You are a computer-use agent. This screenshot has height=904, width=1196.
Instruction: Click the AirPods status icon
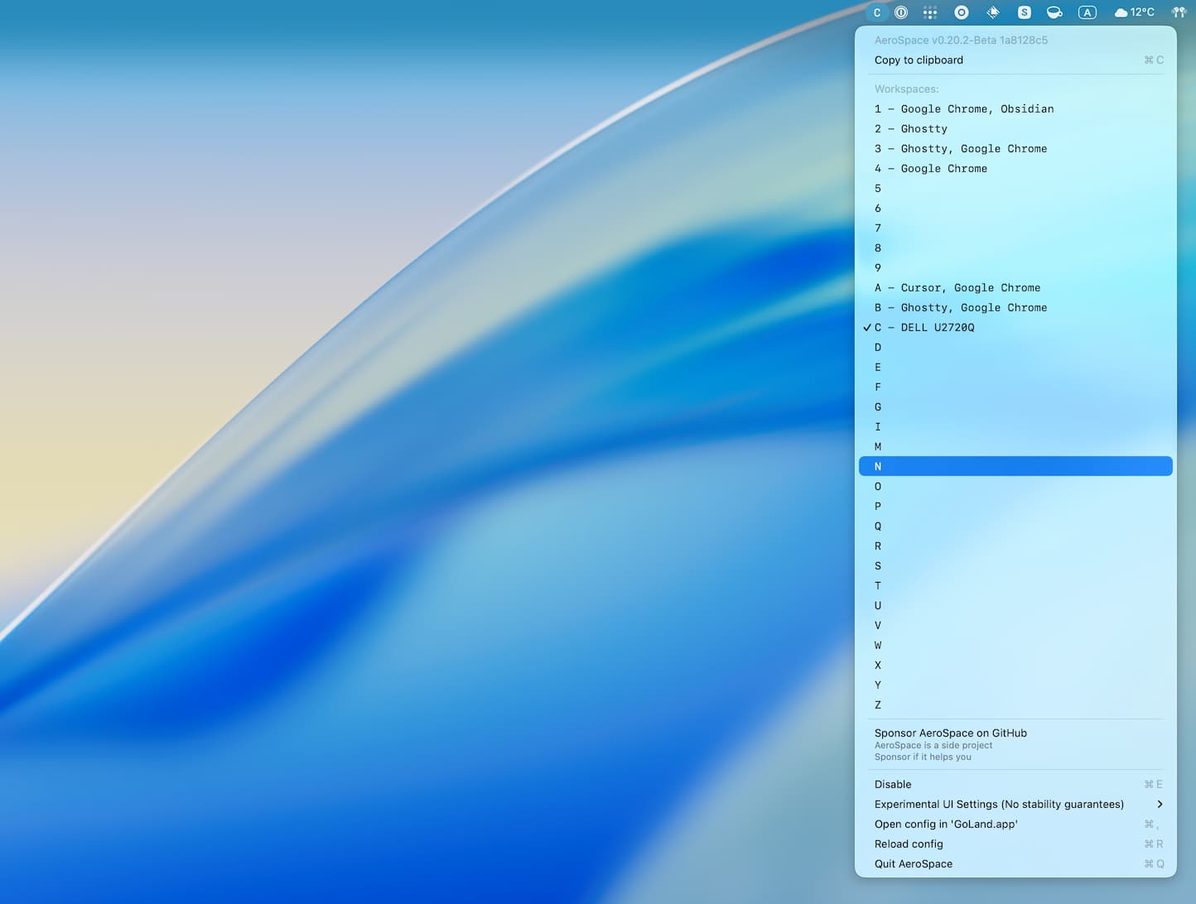(1178, 12)
